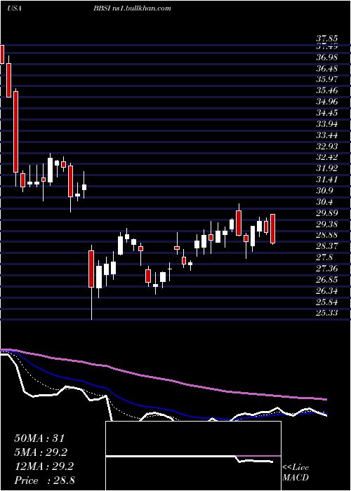Pick the 34.96 price axis value

click(327, 102)
